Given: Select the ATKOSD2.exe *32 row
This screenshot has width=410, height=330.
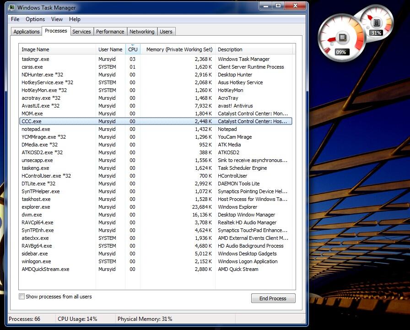Looking at the screenshot, I should [156, 152].
